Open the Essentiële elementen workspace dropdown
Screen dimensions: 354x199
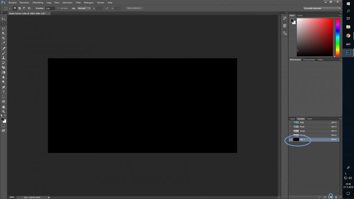click(x=322, y=8)
